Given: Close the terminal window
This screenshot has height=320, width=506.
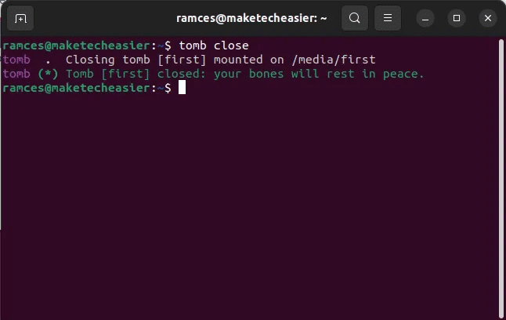Looking at the screenshot, I should pos(488,18).
